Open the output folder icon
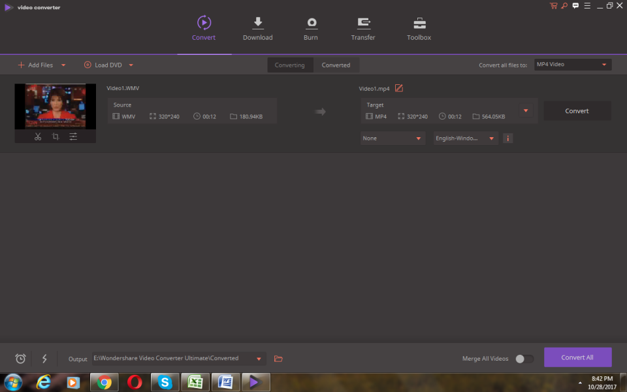627x392 pixels. click(x=278, y=359)
